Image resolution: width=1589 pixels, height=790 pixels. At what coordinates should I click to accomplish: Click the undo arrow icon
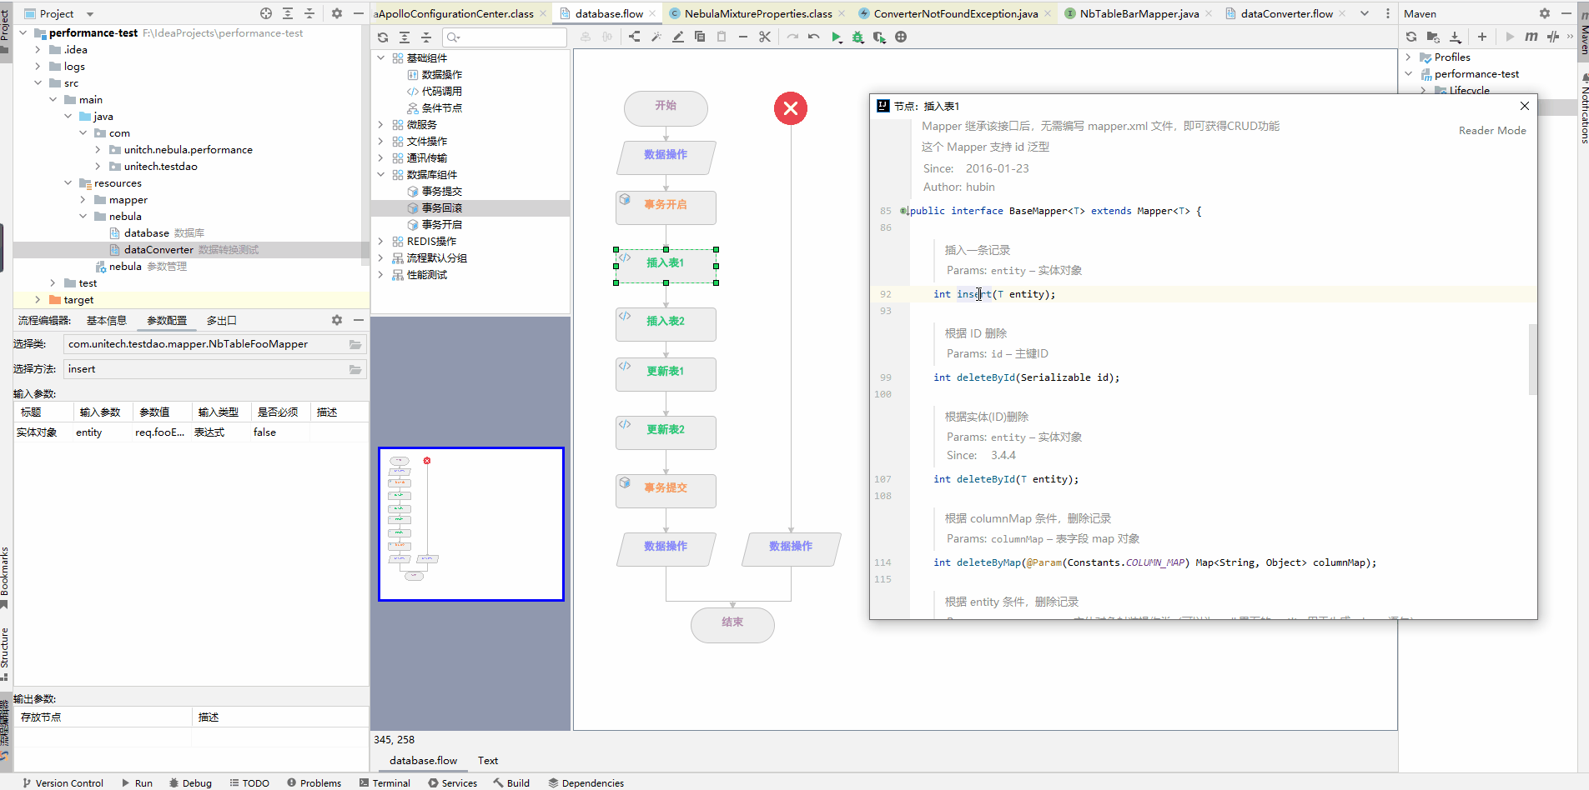pyautogui.click(x=813, y=37)
